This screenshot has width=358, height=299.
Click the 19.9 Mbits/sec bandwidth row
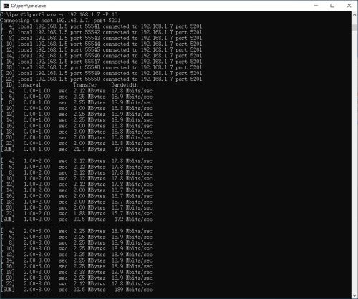click(77, 272)
